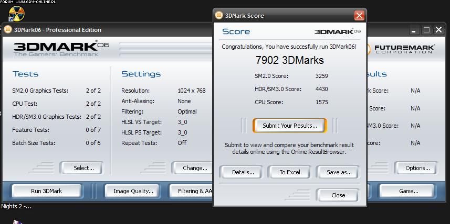
Task: Click the 3DMark06 main window title icon
Action: click(x=8, y=29)
